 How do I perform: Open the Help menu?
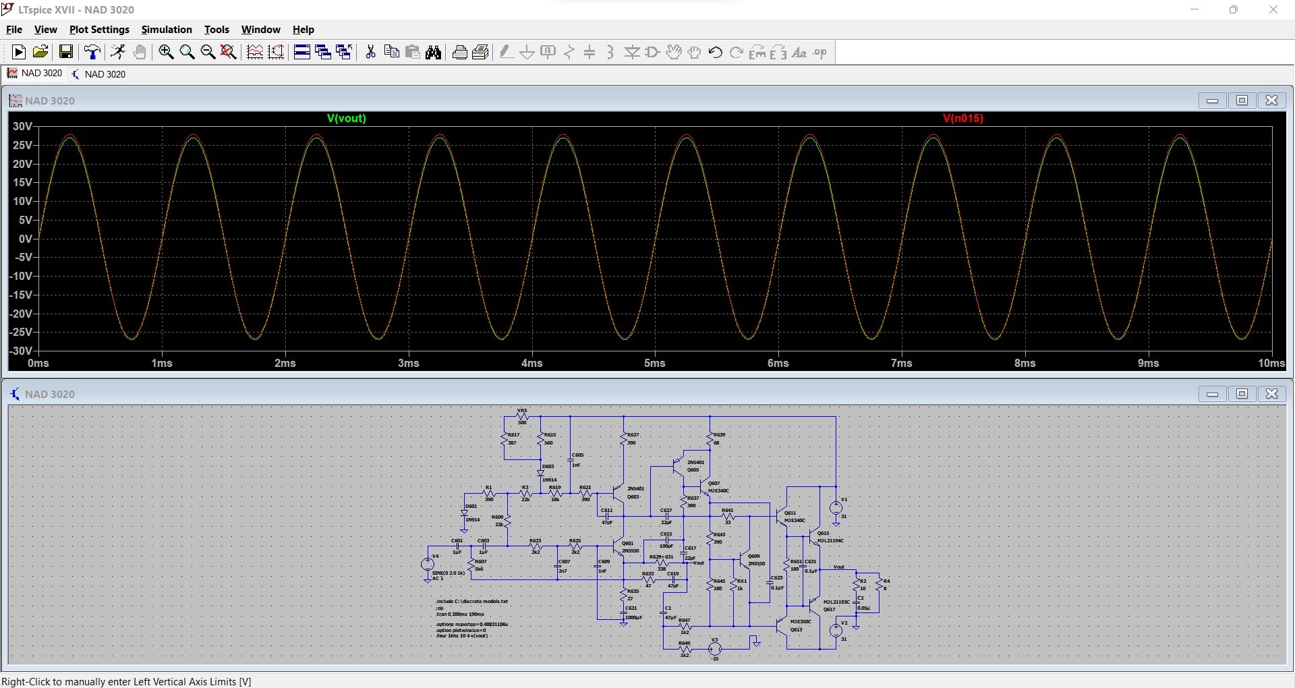click(x=304, y=30)
